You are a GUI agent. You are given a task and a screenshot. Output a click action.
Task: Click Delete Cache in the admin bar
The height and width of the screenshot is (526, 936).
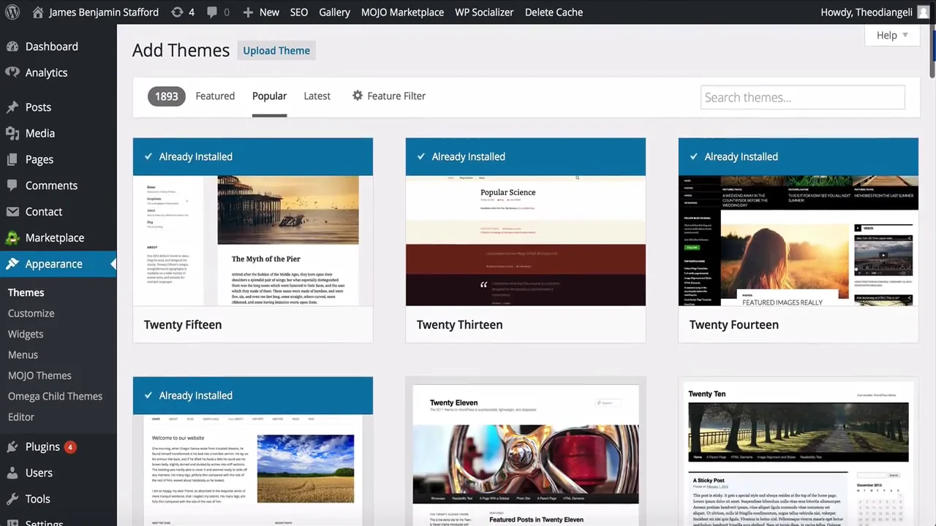(x=554, y=12)
